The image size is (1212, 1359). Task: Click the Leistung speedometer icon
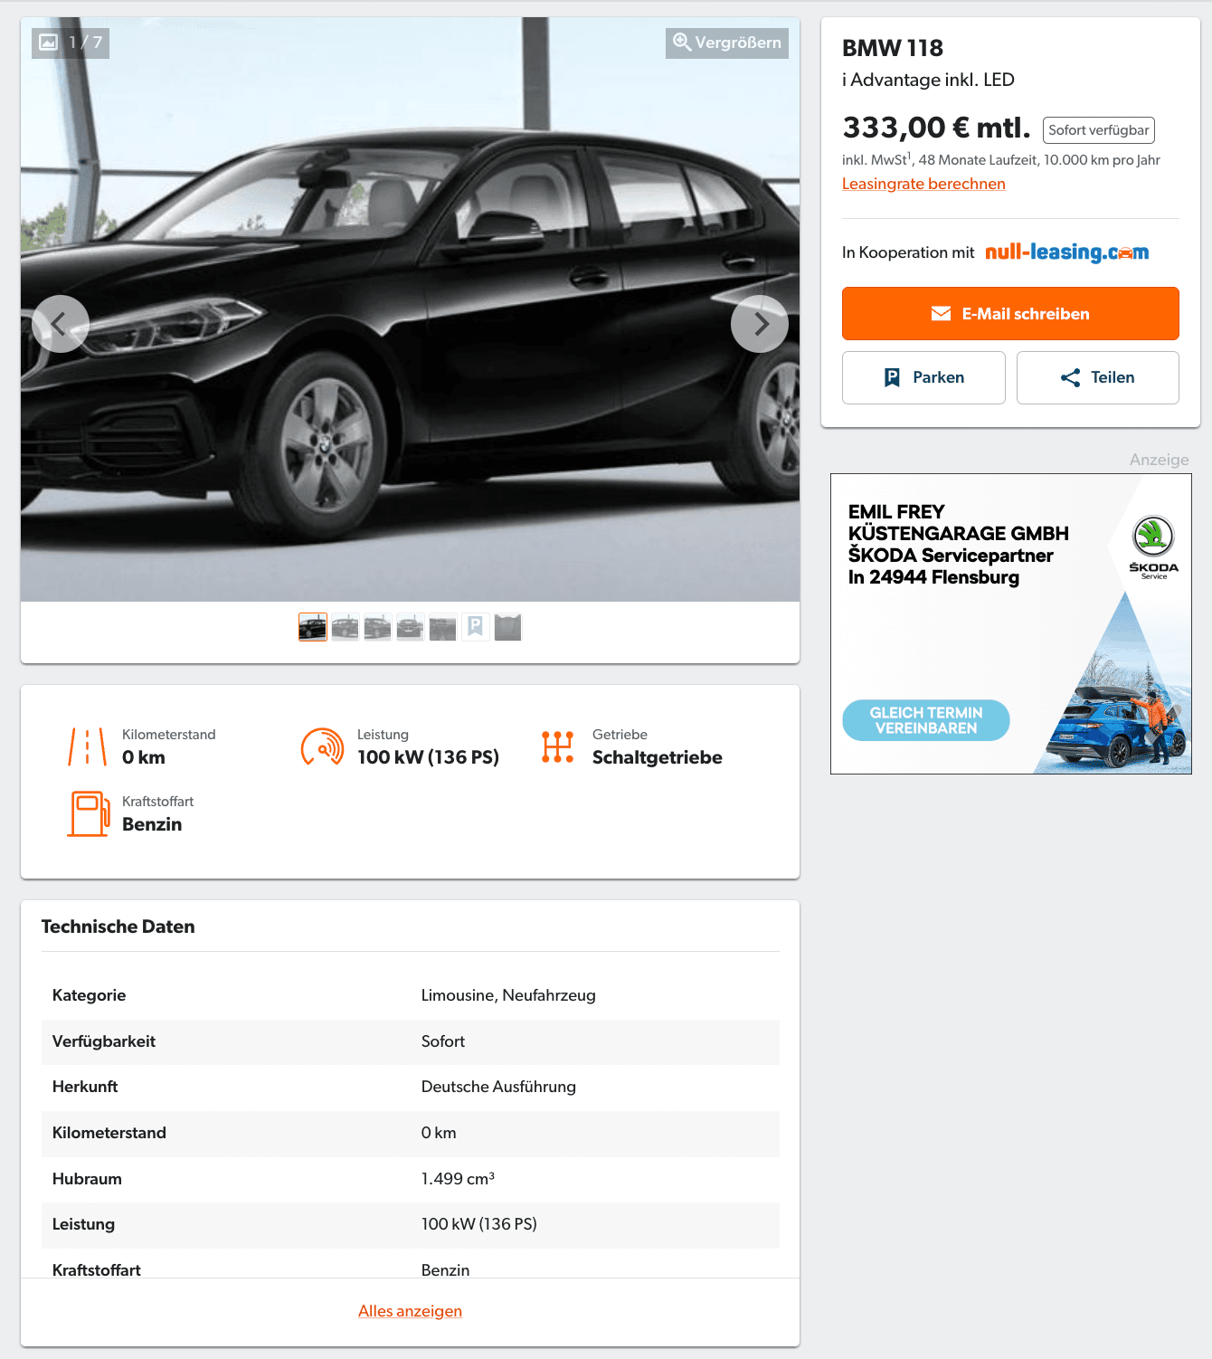pyautogui.click(x=322, y=746)
